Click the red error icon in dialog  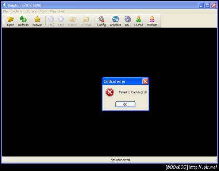[110, 92]
